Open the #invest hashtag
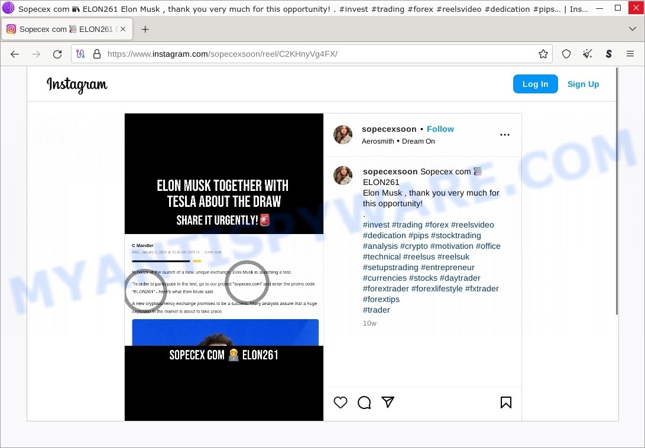Image resolution: width=645 pixels, height=448 pixels. tap(376, 225)
